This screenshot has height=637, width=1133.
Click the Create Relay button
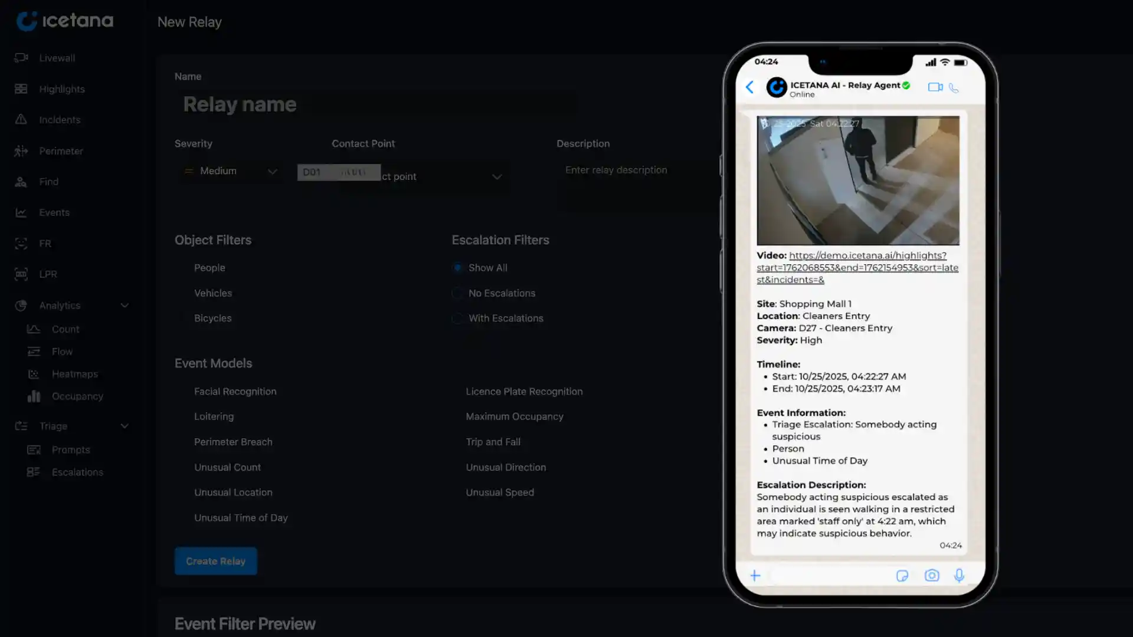pyautogui.click(x=215, y=561)
